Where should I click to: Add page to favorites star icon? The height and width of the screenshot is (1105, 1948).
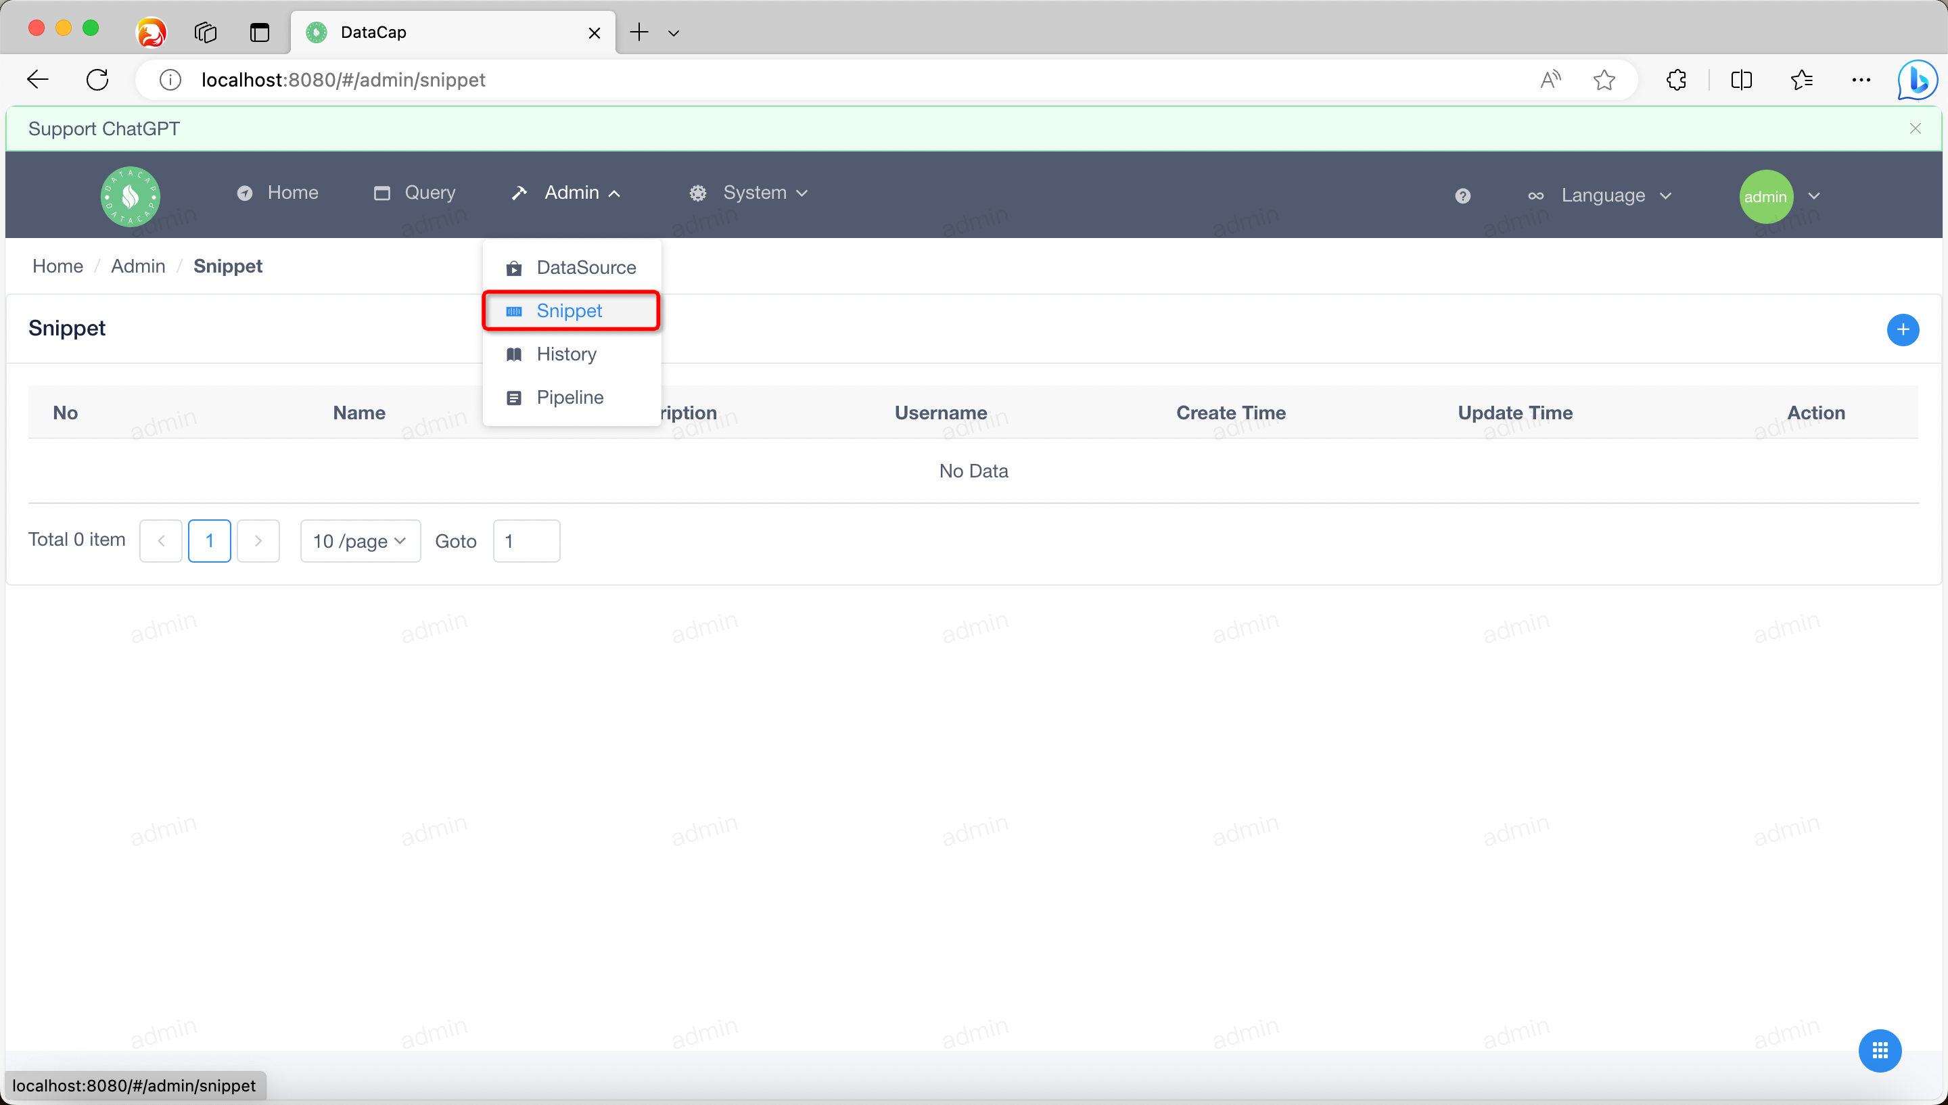[x=1604, y=80]
